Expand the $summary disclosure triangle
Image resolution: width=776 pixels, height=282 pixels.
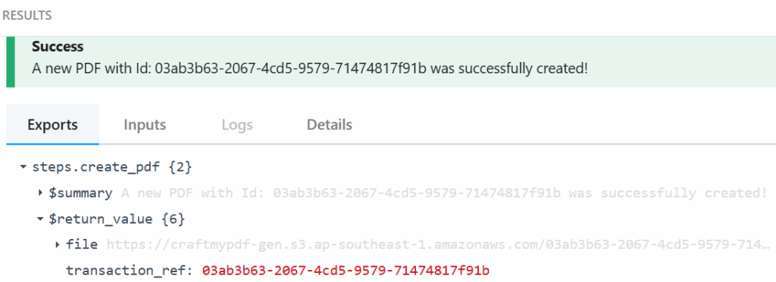41,193
